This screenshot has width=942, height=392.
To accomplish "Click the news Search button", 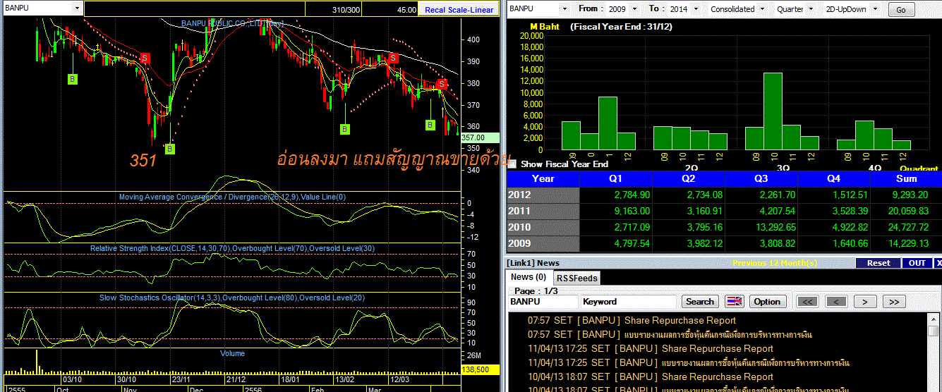I will [x=700, y=301].
